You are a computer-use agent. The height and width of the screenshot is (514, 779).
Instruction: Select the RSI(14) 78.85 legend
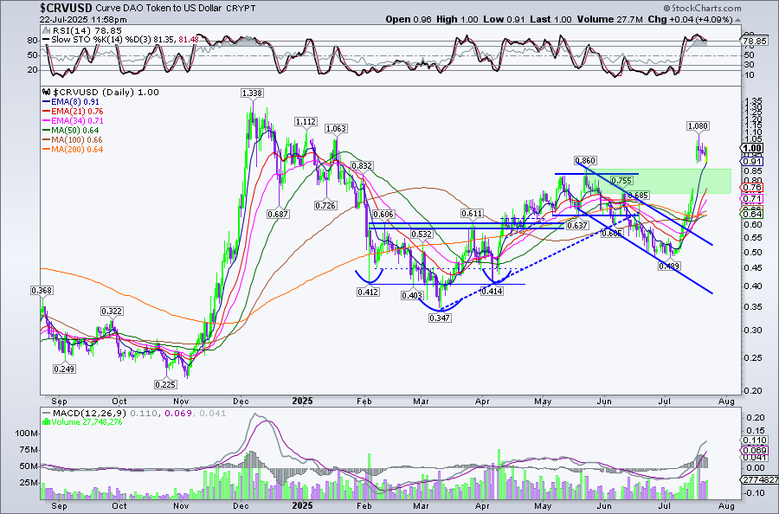tap(83, 31)
